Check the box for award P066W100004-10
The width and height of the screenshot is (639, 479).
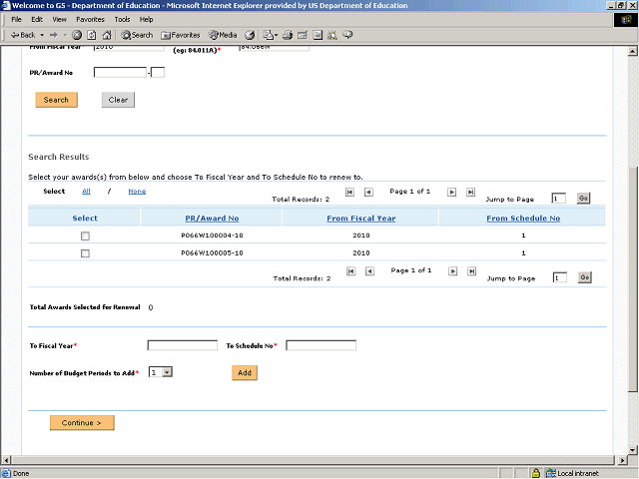pos(85,236)
